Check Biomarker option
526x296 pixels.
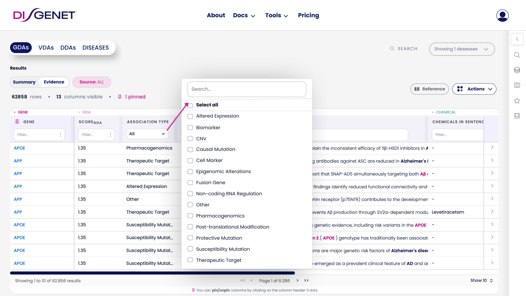click(x=190, y=127)
